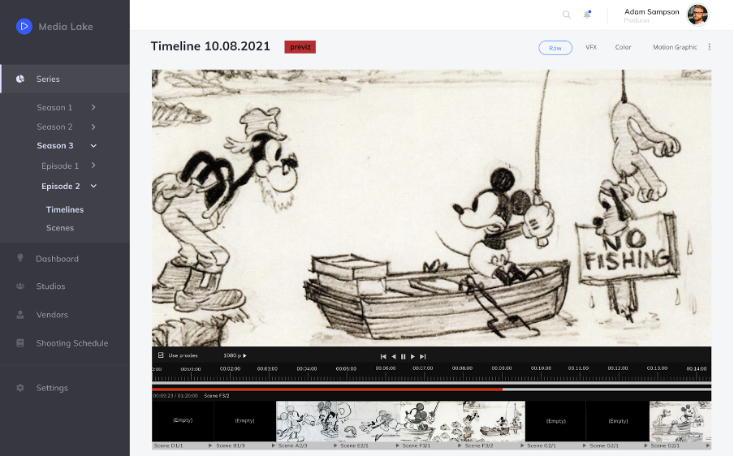Collapse Episode 2 chevron

(x=93, y=186)
